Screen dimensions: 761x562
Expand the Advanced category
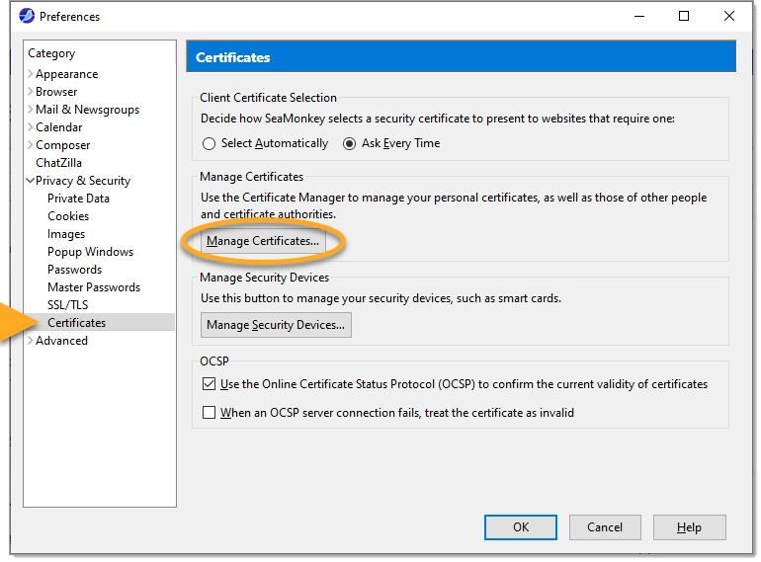tap(31, 341)
